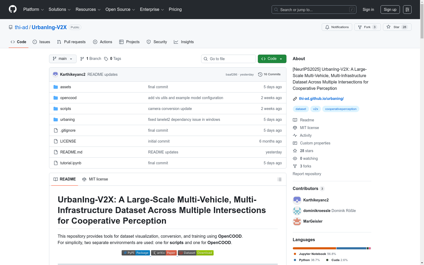Click the README outline list icon
Viewport: 424px width, 265px height.
pos(279,179)
